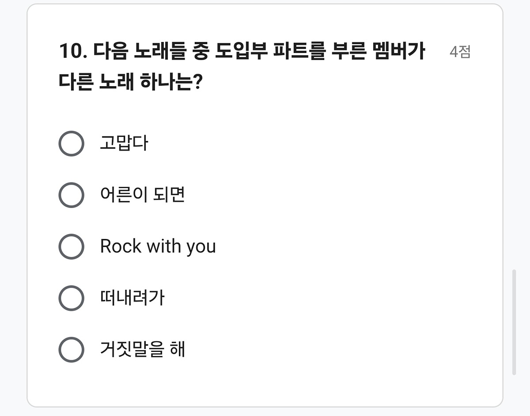530x416 pixels.
Task: Click the scrollbar track above the thumb
Action: pos(514,132)
